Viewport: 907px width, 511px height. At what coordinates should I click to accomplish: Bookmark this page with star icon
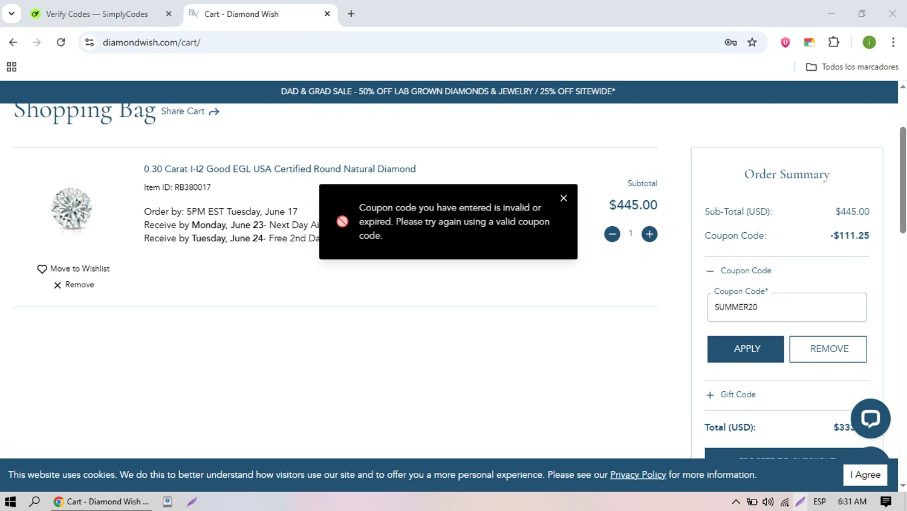click(x=752, y=42)
